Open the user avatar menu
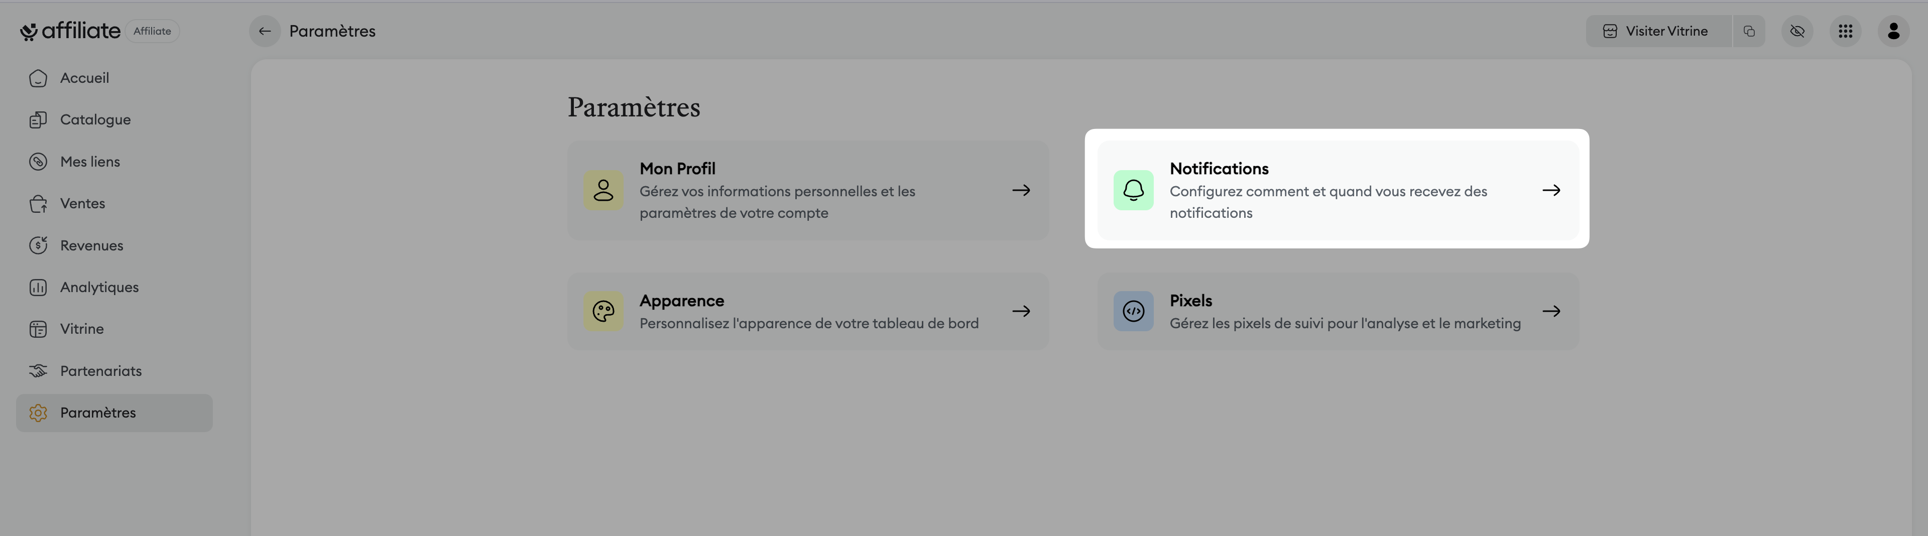1928x536 pixels. (x=1893, y=32)
